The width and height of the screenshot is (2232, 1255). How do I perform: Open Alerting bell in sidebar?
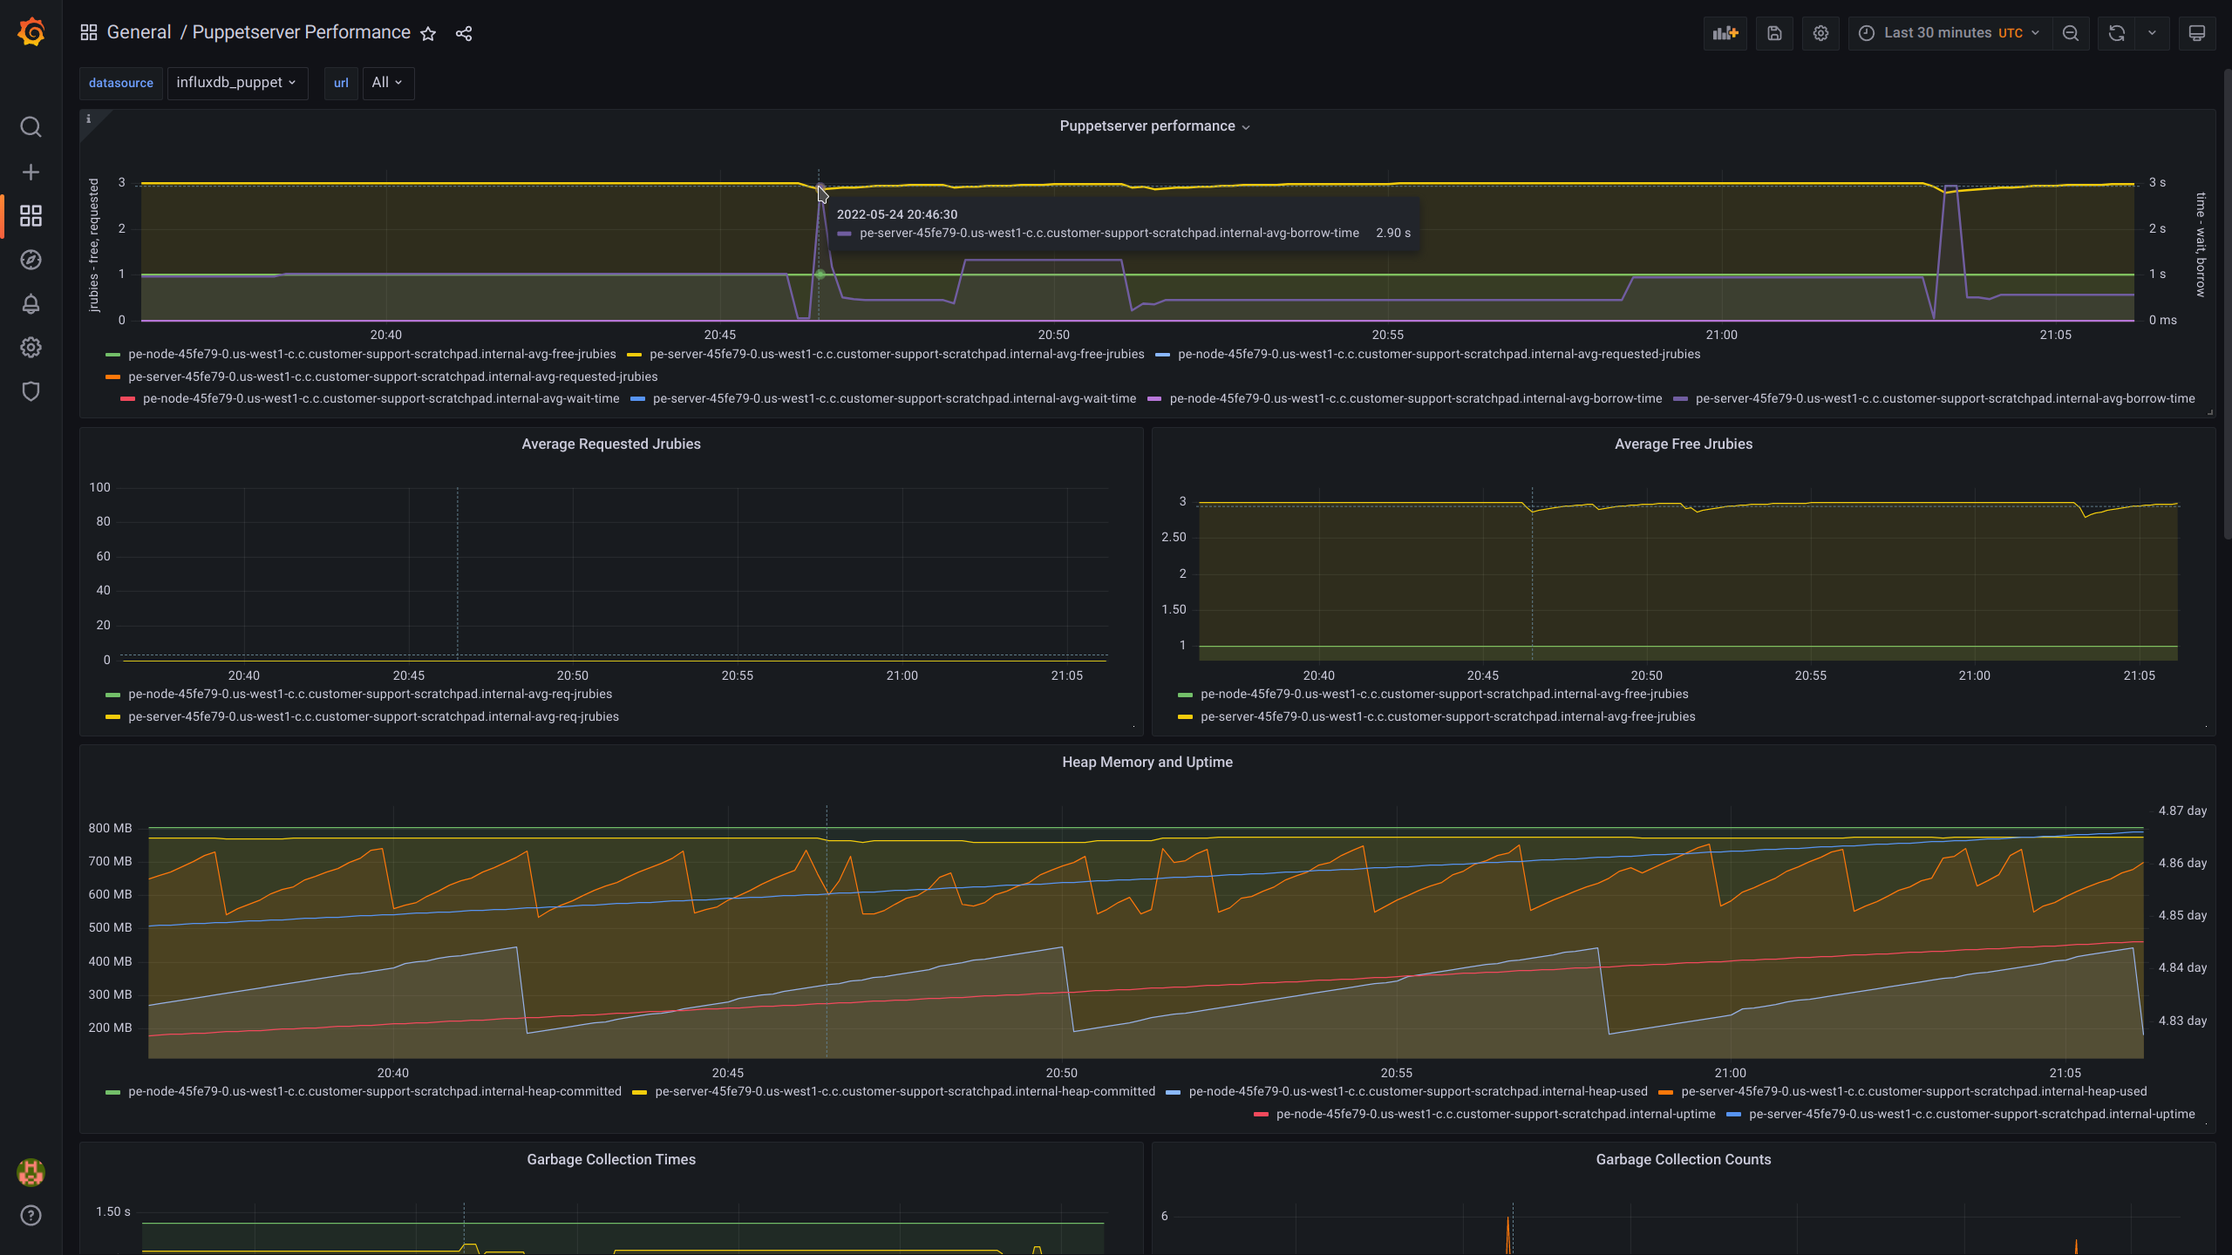point(31,303)
